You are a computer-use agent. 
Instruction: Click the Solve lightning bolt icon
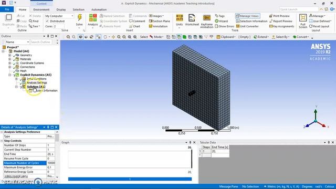[x=79, y=18]
